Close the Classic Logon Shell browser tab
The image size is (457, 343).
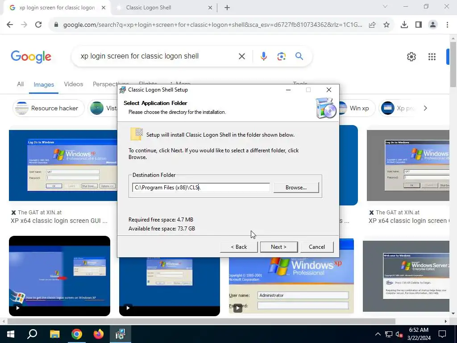[210, 8]
